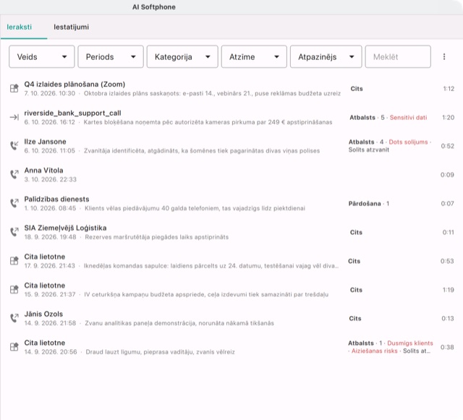Click the Rezerves maršrutētāja summary text

point(157,237)
